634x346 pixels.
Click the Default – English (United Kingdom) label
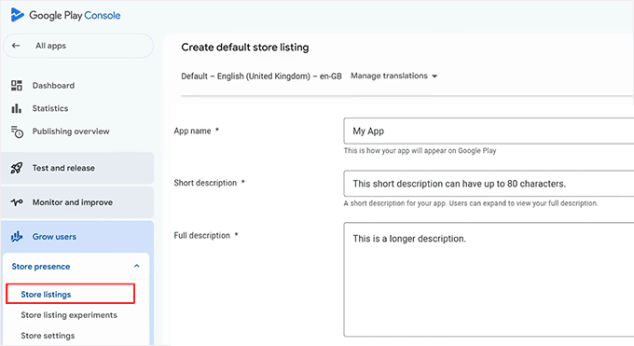(x=261, y=76)
